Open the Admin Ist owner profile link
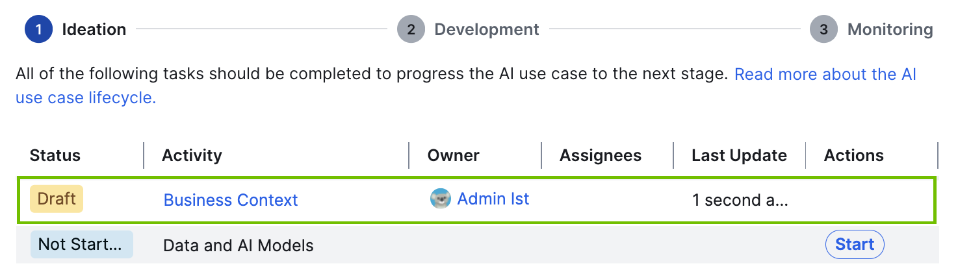Viewport: 958px width, 272px height. tap(493, 199)
